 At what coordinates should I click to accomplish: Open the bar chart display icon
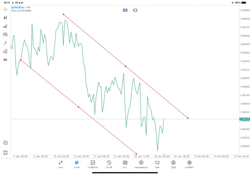tap(5, 26)
